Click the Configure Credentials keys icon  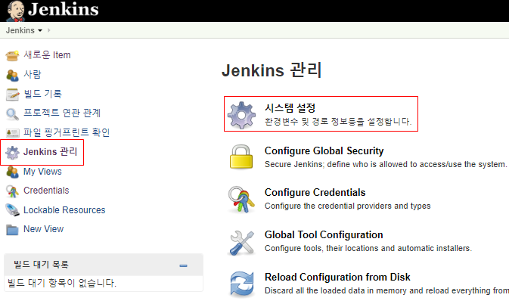(x=241, y=199)
